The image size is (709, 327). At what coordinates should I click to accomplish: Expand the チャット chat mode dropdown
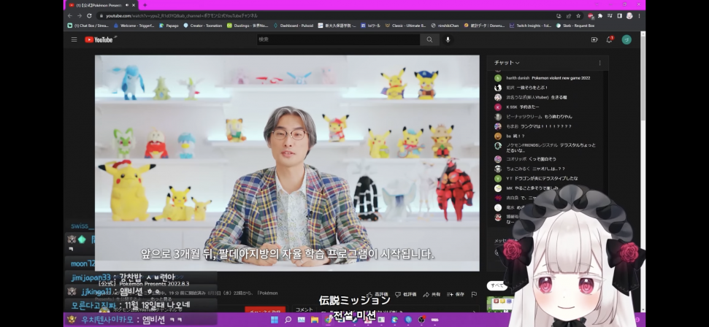coord(507,63)
